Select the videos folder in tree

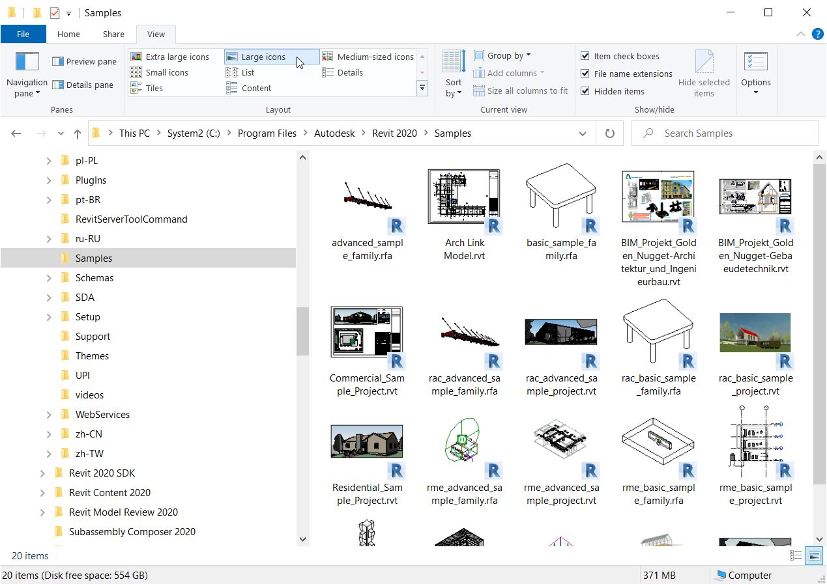(x=89, y=395)
